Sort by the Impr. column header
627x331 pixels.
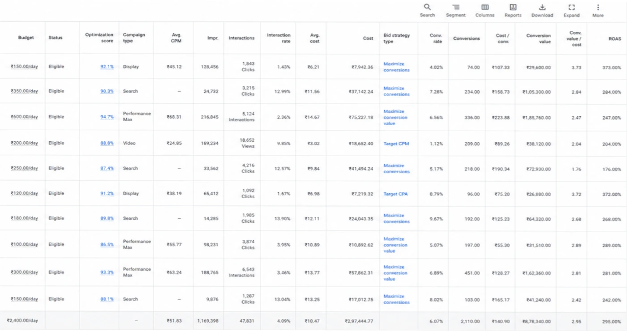point(213,38)
